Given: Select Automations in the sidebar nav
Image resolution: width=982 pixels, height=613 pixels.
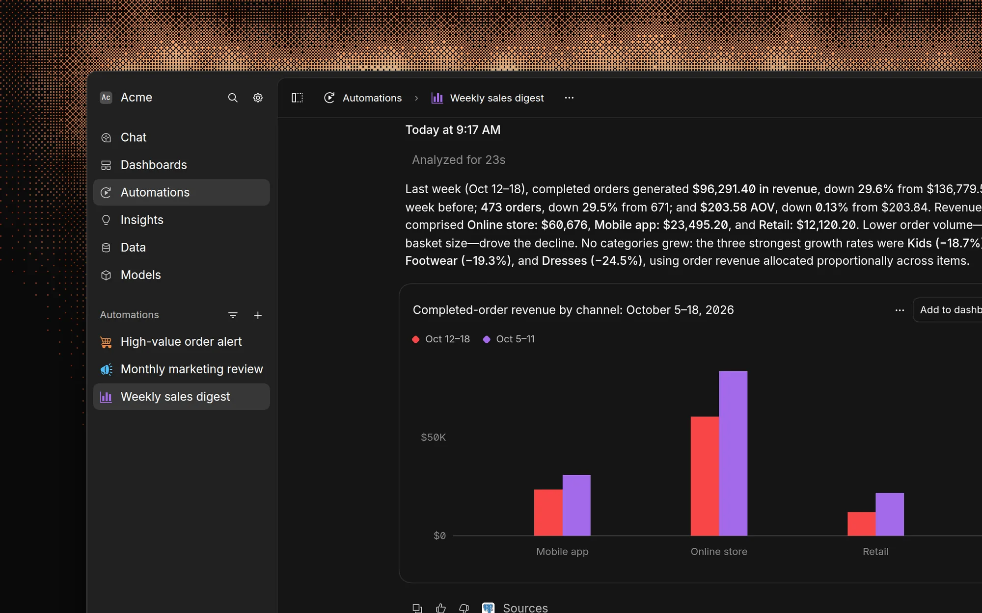Looking at the screenshot, I should pyautogui.click(x=181, y=192).
